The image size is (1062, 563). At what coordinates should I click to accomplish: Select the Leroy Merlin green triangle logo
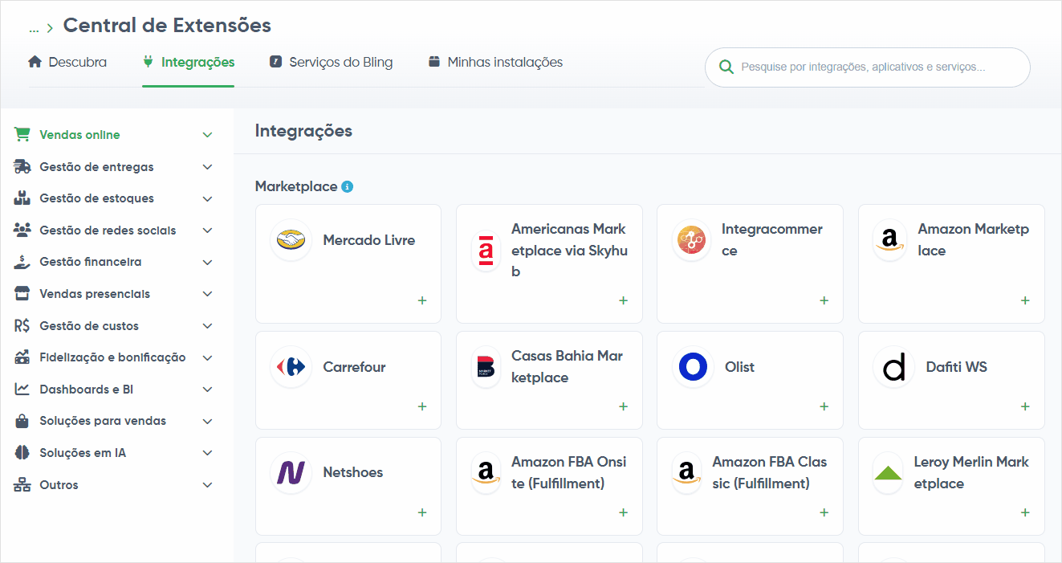pyautogui.click(x=888, y=473)
